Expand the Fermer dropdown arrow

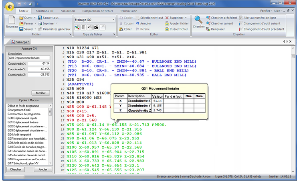tap(35, 23)
